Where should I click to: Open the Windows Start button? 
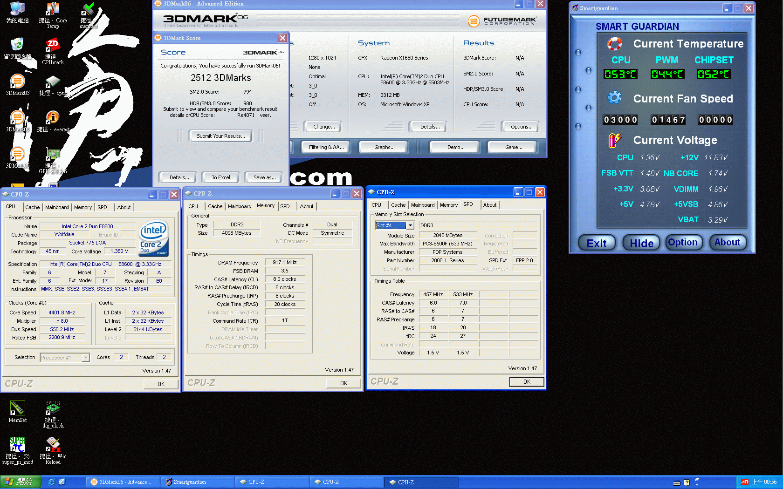tap(21, 482)
